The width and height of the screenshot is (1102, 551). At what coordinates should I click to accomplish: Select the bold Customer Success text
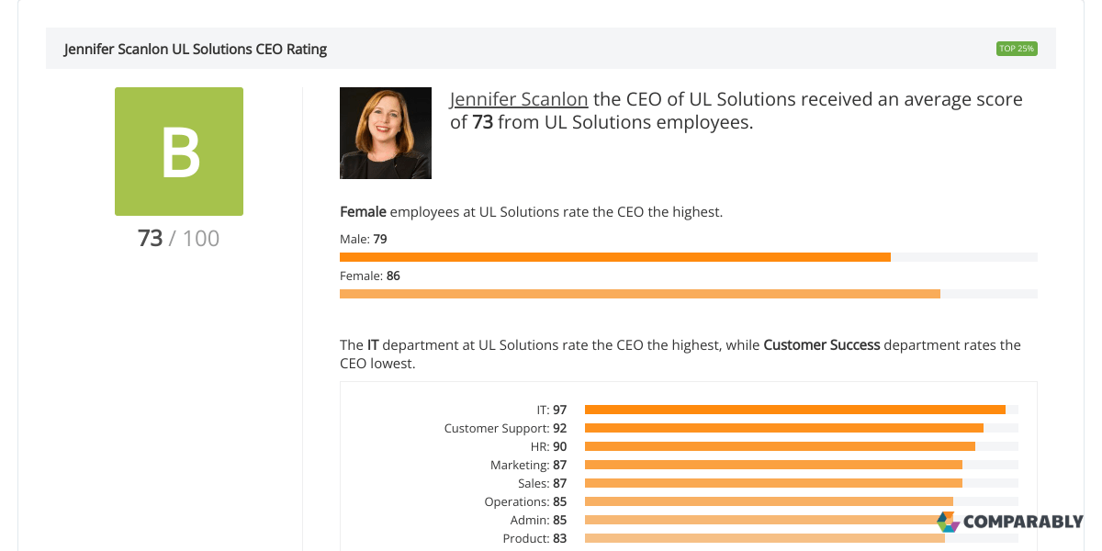[821, 344]
